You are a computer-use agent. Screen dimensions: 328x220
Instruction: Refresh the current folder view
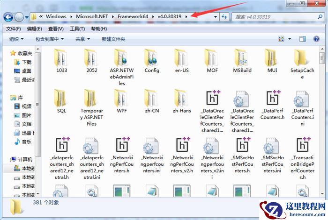point(224,17)
